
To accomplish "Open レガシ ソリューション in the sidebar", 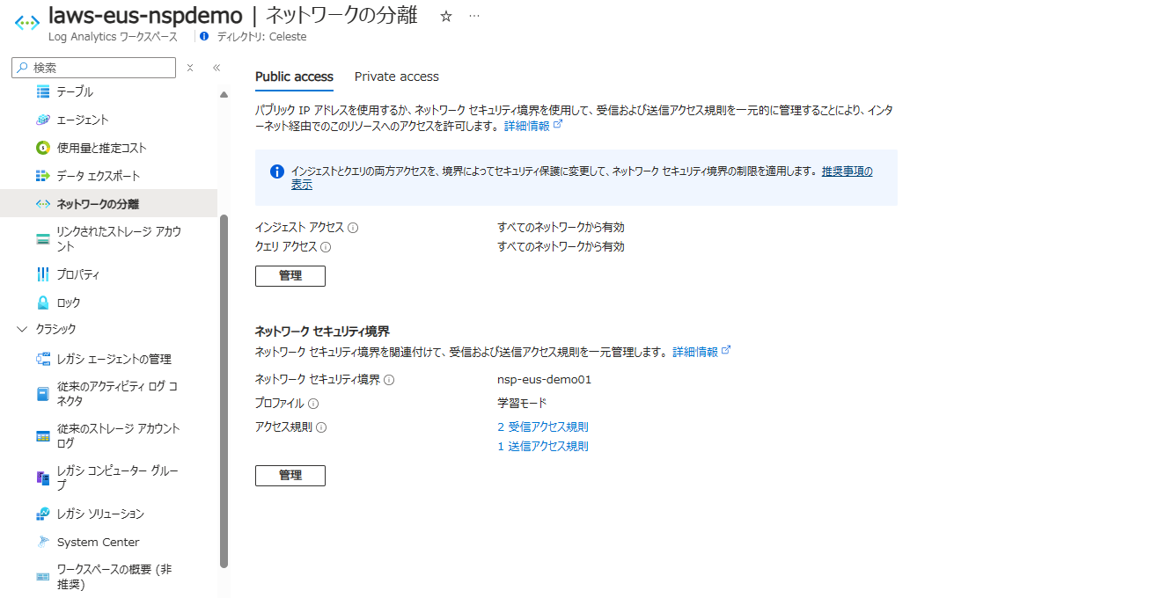I will click(100, 514).
